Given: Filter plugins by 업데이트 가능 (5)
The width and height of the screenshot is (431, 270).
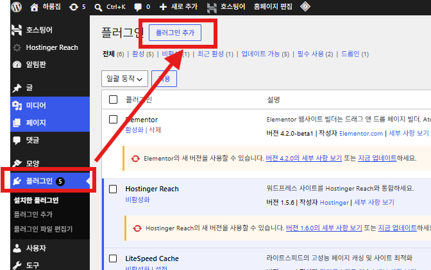Looking at the screenshot, I should coord(266,54).
